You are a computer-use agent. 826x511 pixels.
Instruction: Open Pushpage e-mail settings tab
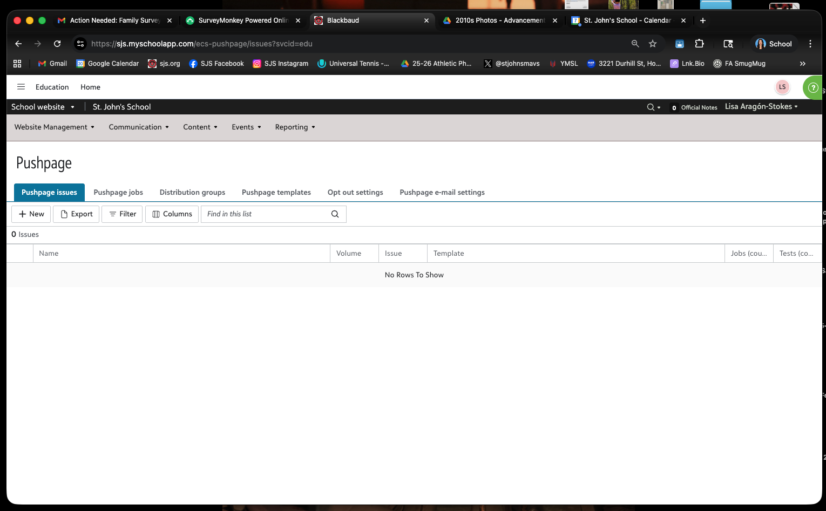point(442,193)
